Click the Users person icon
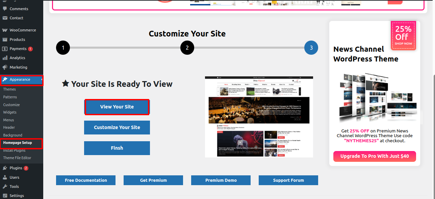The image size is (435, 199). coord(5,177)
